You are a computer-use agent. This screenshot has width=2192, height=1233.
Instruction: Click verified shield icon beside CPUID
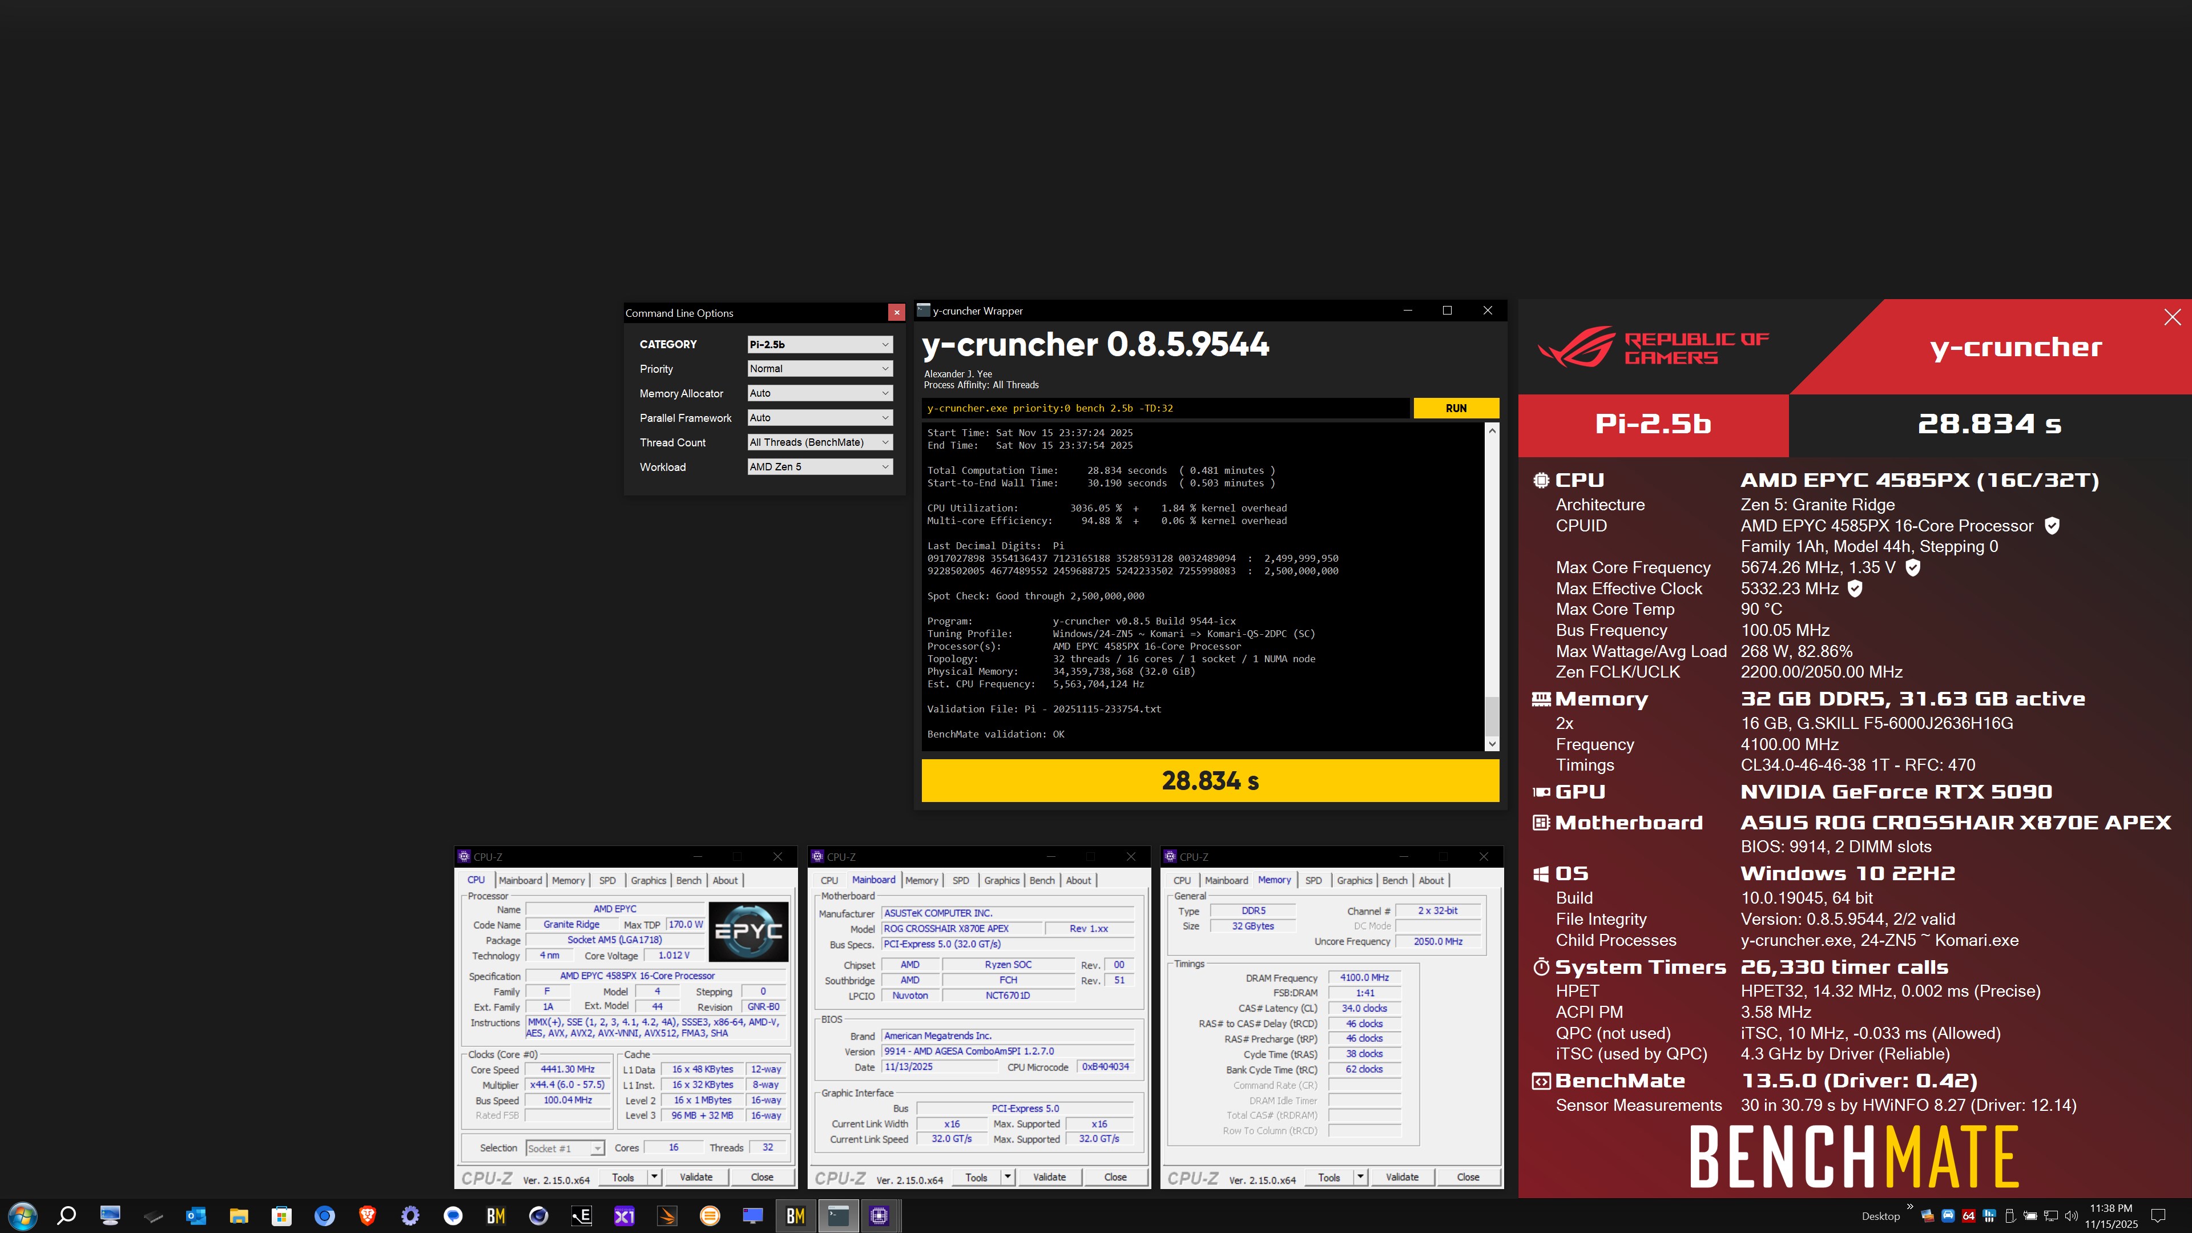pos(2052,526)
